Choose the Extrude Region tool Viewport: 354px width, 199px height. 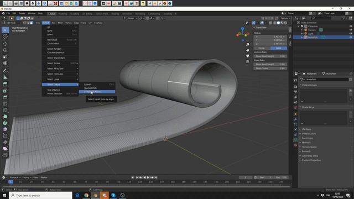tap(5, 84)
